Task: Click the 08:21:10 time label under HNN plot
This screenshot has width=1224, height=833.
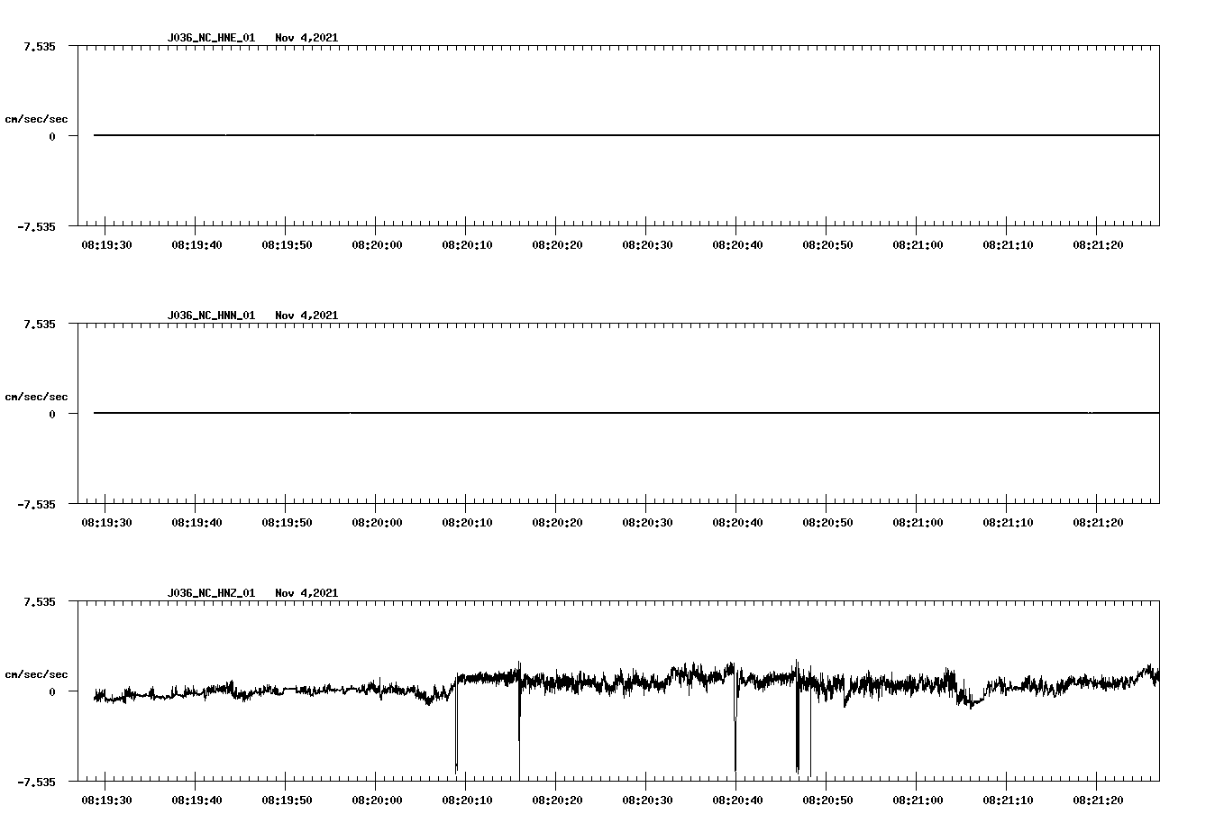Action: 1008,522
